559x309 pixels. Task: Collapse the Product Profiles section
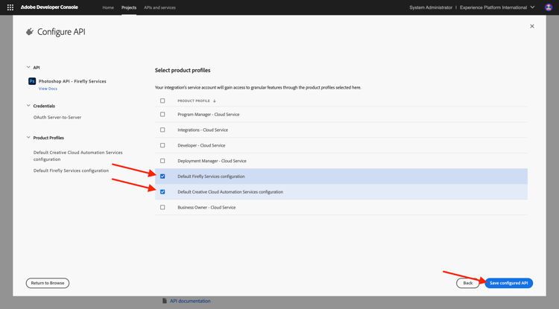click(28, 138)
